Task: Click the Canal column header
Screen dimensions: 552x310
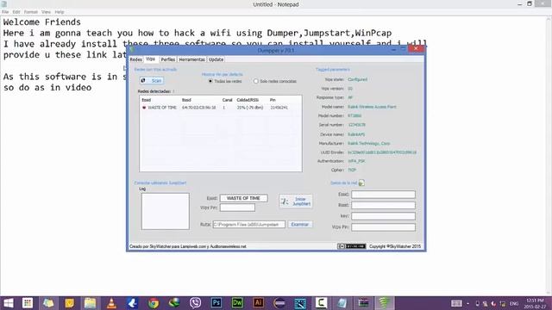Action: pyautogui.click(x=228, y=100)
